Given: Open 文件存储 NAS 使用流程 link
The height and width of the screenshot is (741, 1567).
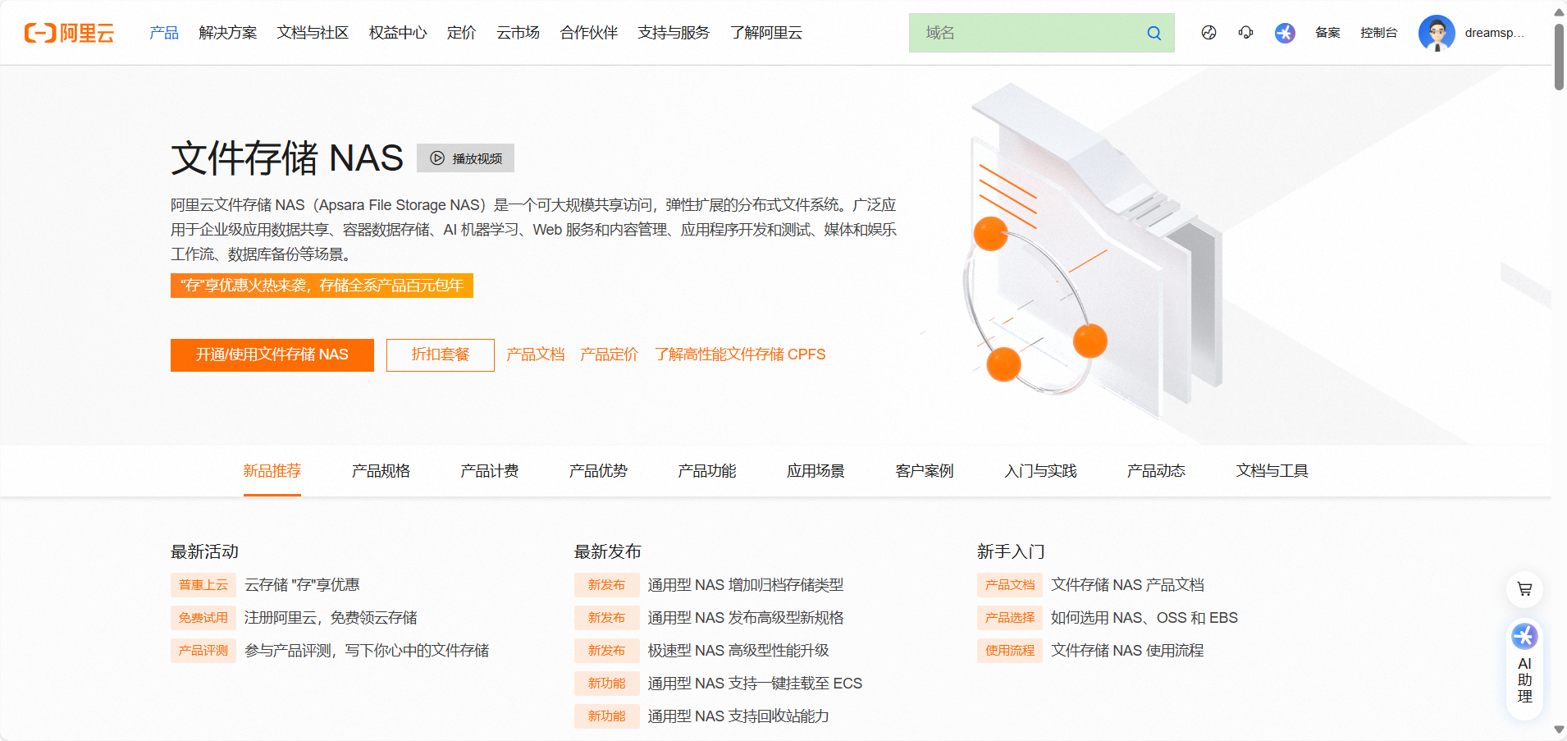Looking at the screenshot, I should (1127, 651).
